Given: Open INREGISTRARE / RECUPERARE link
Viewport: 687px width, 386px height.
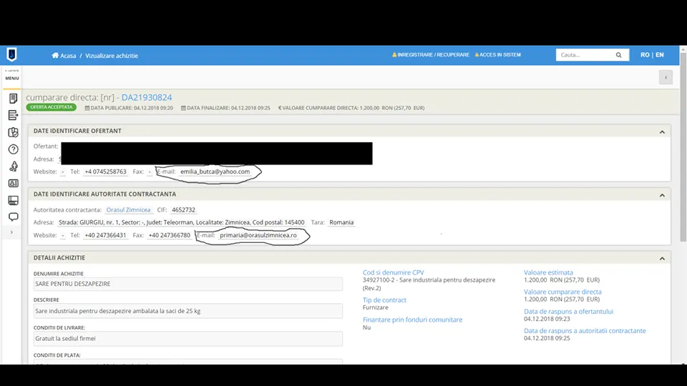Looking at the screenshot, I should pos(431,55).
